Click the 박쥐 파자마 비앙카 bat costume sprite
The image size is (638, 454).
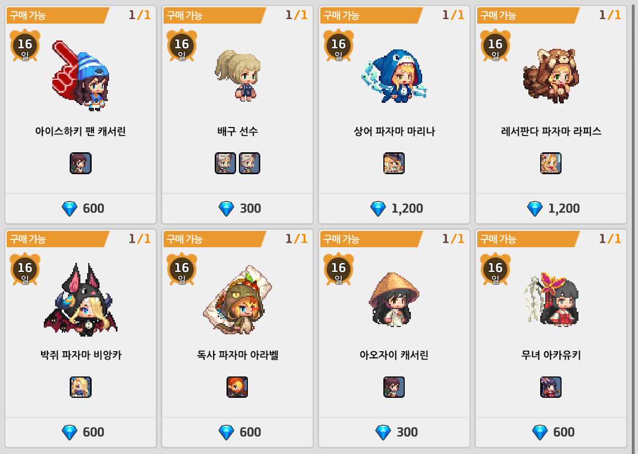(x=80, y=300)
